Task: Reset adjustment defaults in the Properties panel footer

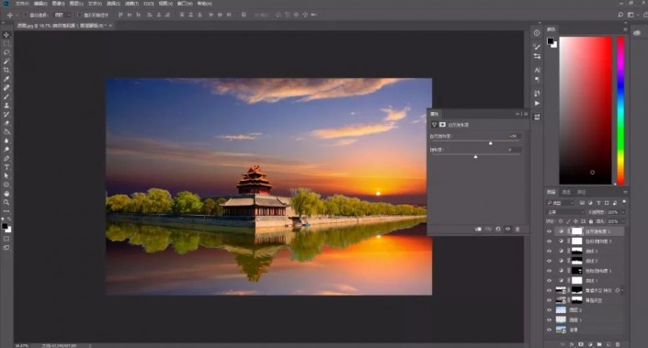Action: click(498, 230)
